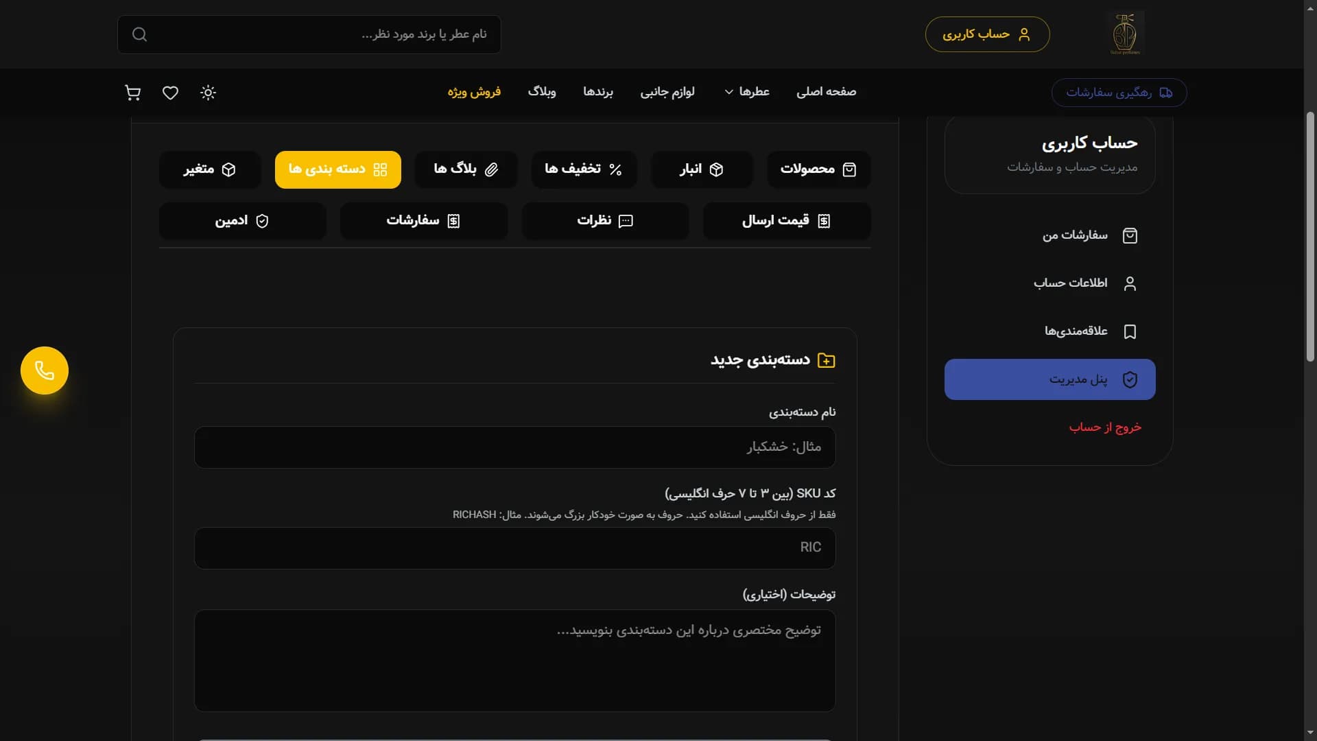Click the scrollbar down arrow
This screenshot has width=1317, height=741.
tap(1310, 734)
